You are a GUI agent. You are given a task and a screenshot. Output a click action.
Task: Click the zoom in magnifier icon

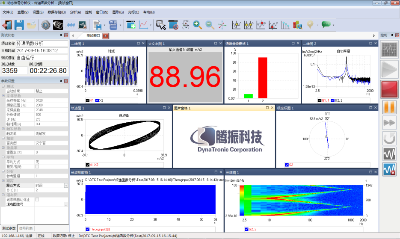(x=198, y=25)
